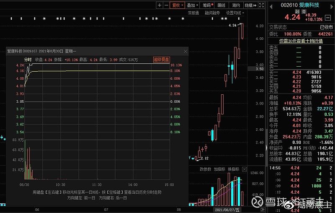
Task: Click the 买一 bid row at 4.24
Action: point(301,72)
